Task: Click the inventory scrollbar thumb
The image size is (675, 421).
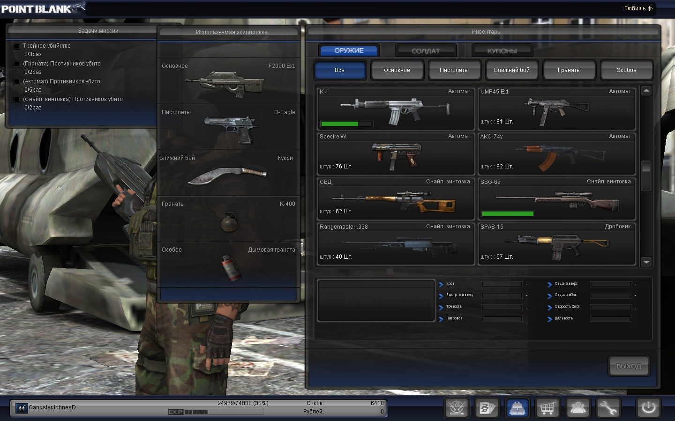Action: click(x=646, y=176)
